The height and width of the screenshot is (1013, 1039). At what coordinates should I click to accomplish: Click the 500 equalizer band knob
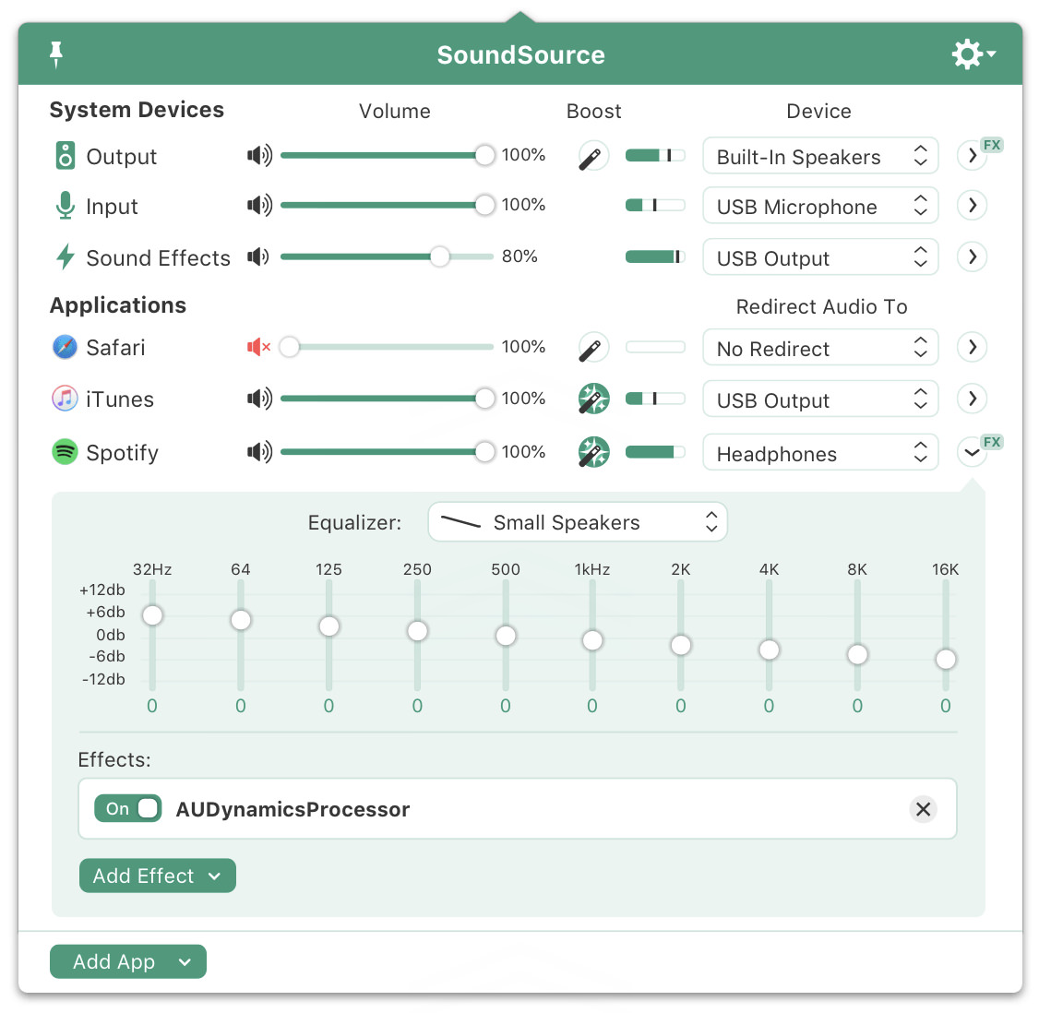click(x=506, y=636)
